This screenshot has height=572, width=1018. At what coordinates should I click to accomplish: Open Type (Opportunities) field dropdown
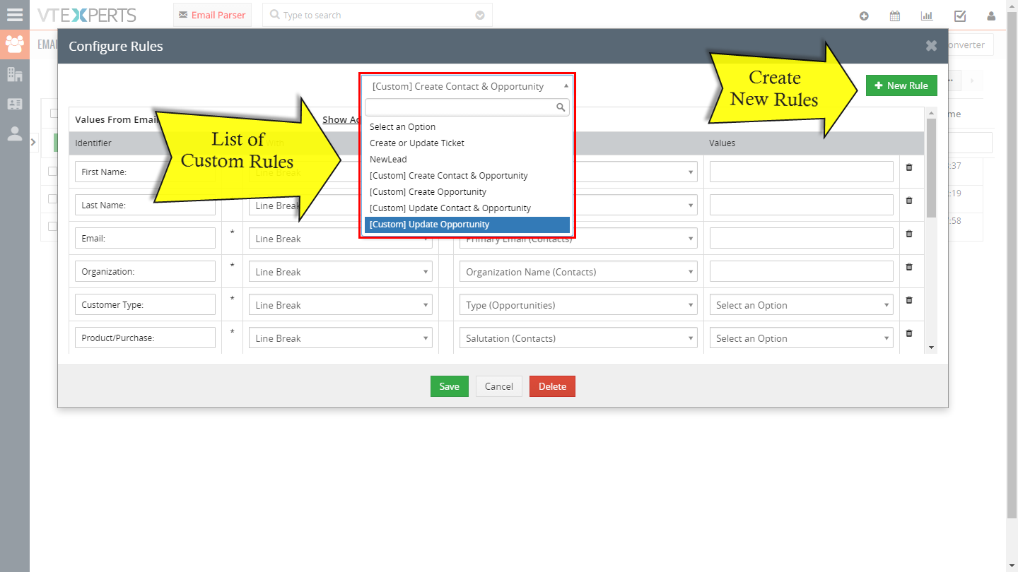pos(578,305)
